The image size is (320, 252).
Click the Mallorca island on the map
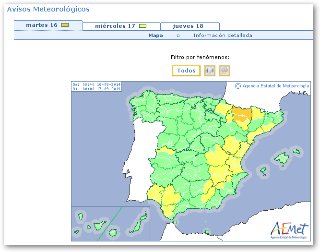coord(280,158)
